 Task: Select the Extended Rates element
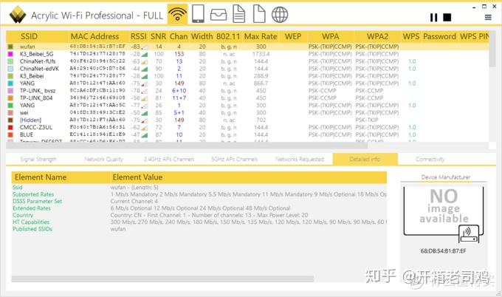coord(199,208)
